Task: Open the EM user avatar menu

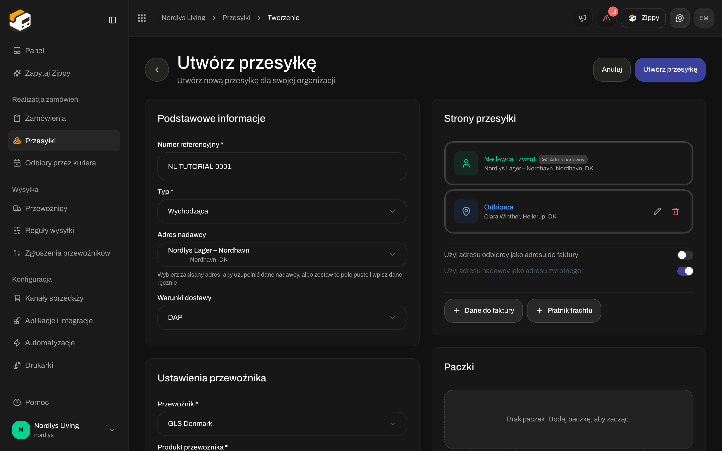Action: (x=704, y=18)
